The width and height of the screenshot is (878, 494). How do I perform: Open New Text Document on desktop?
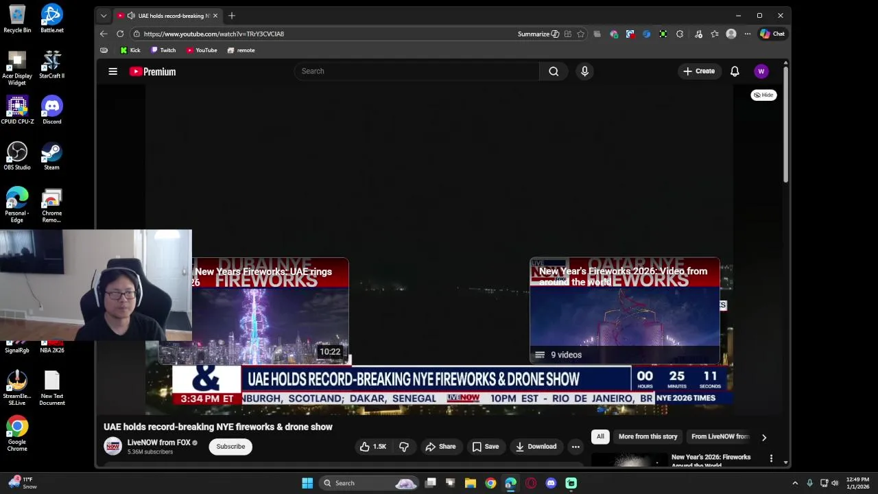pos(52,388)
